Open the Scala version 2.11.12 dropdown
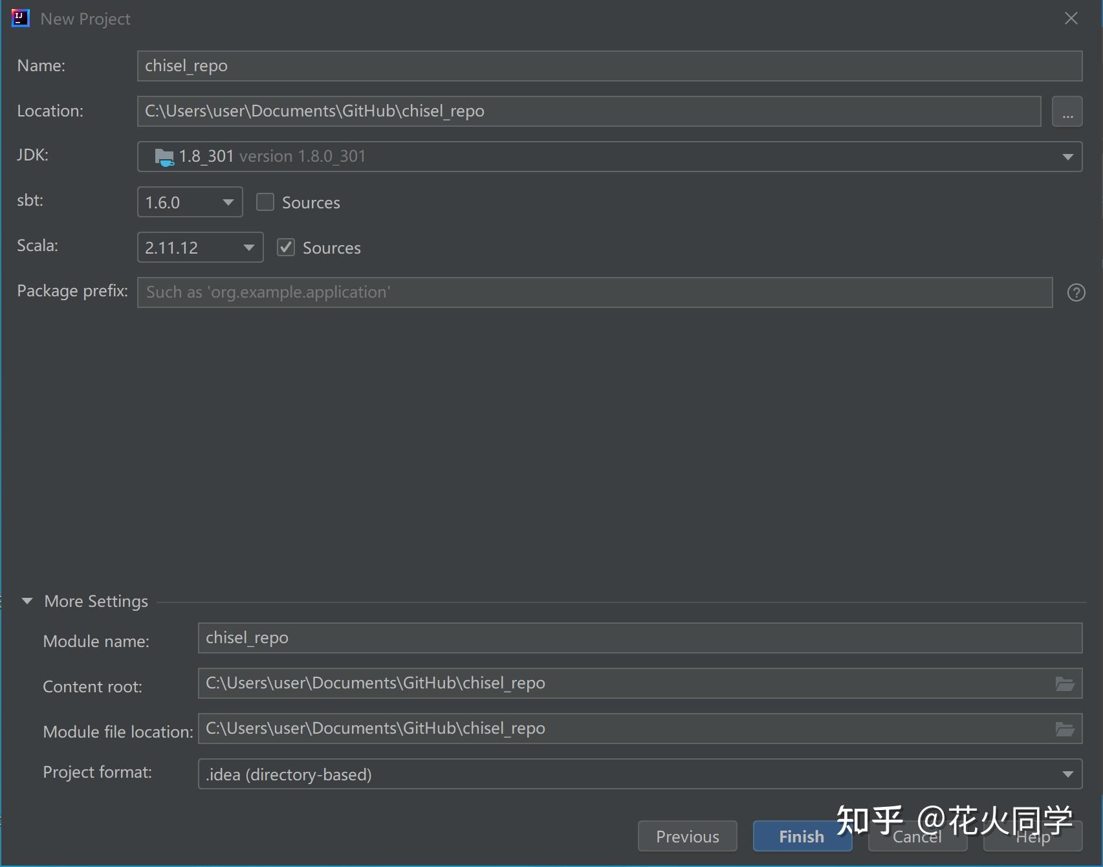The image size is (1103, 867). (x=201, y=247)
